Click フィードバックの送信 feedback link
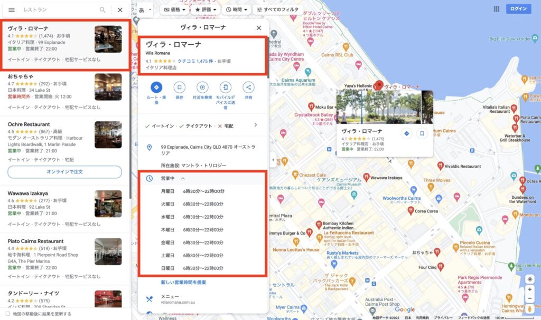This screenshot has height=320, width=541. [473, 317]
